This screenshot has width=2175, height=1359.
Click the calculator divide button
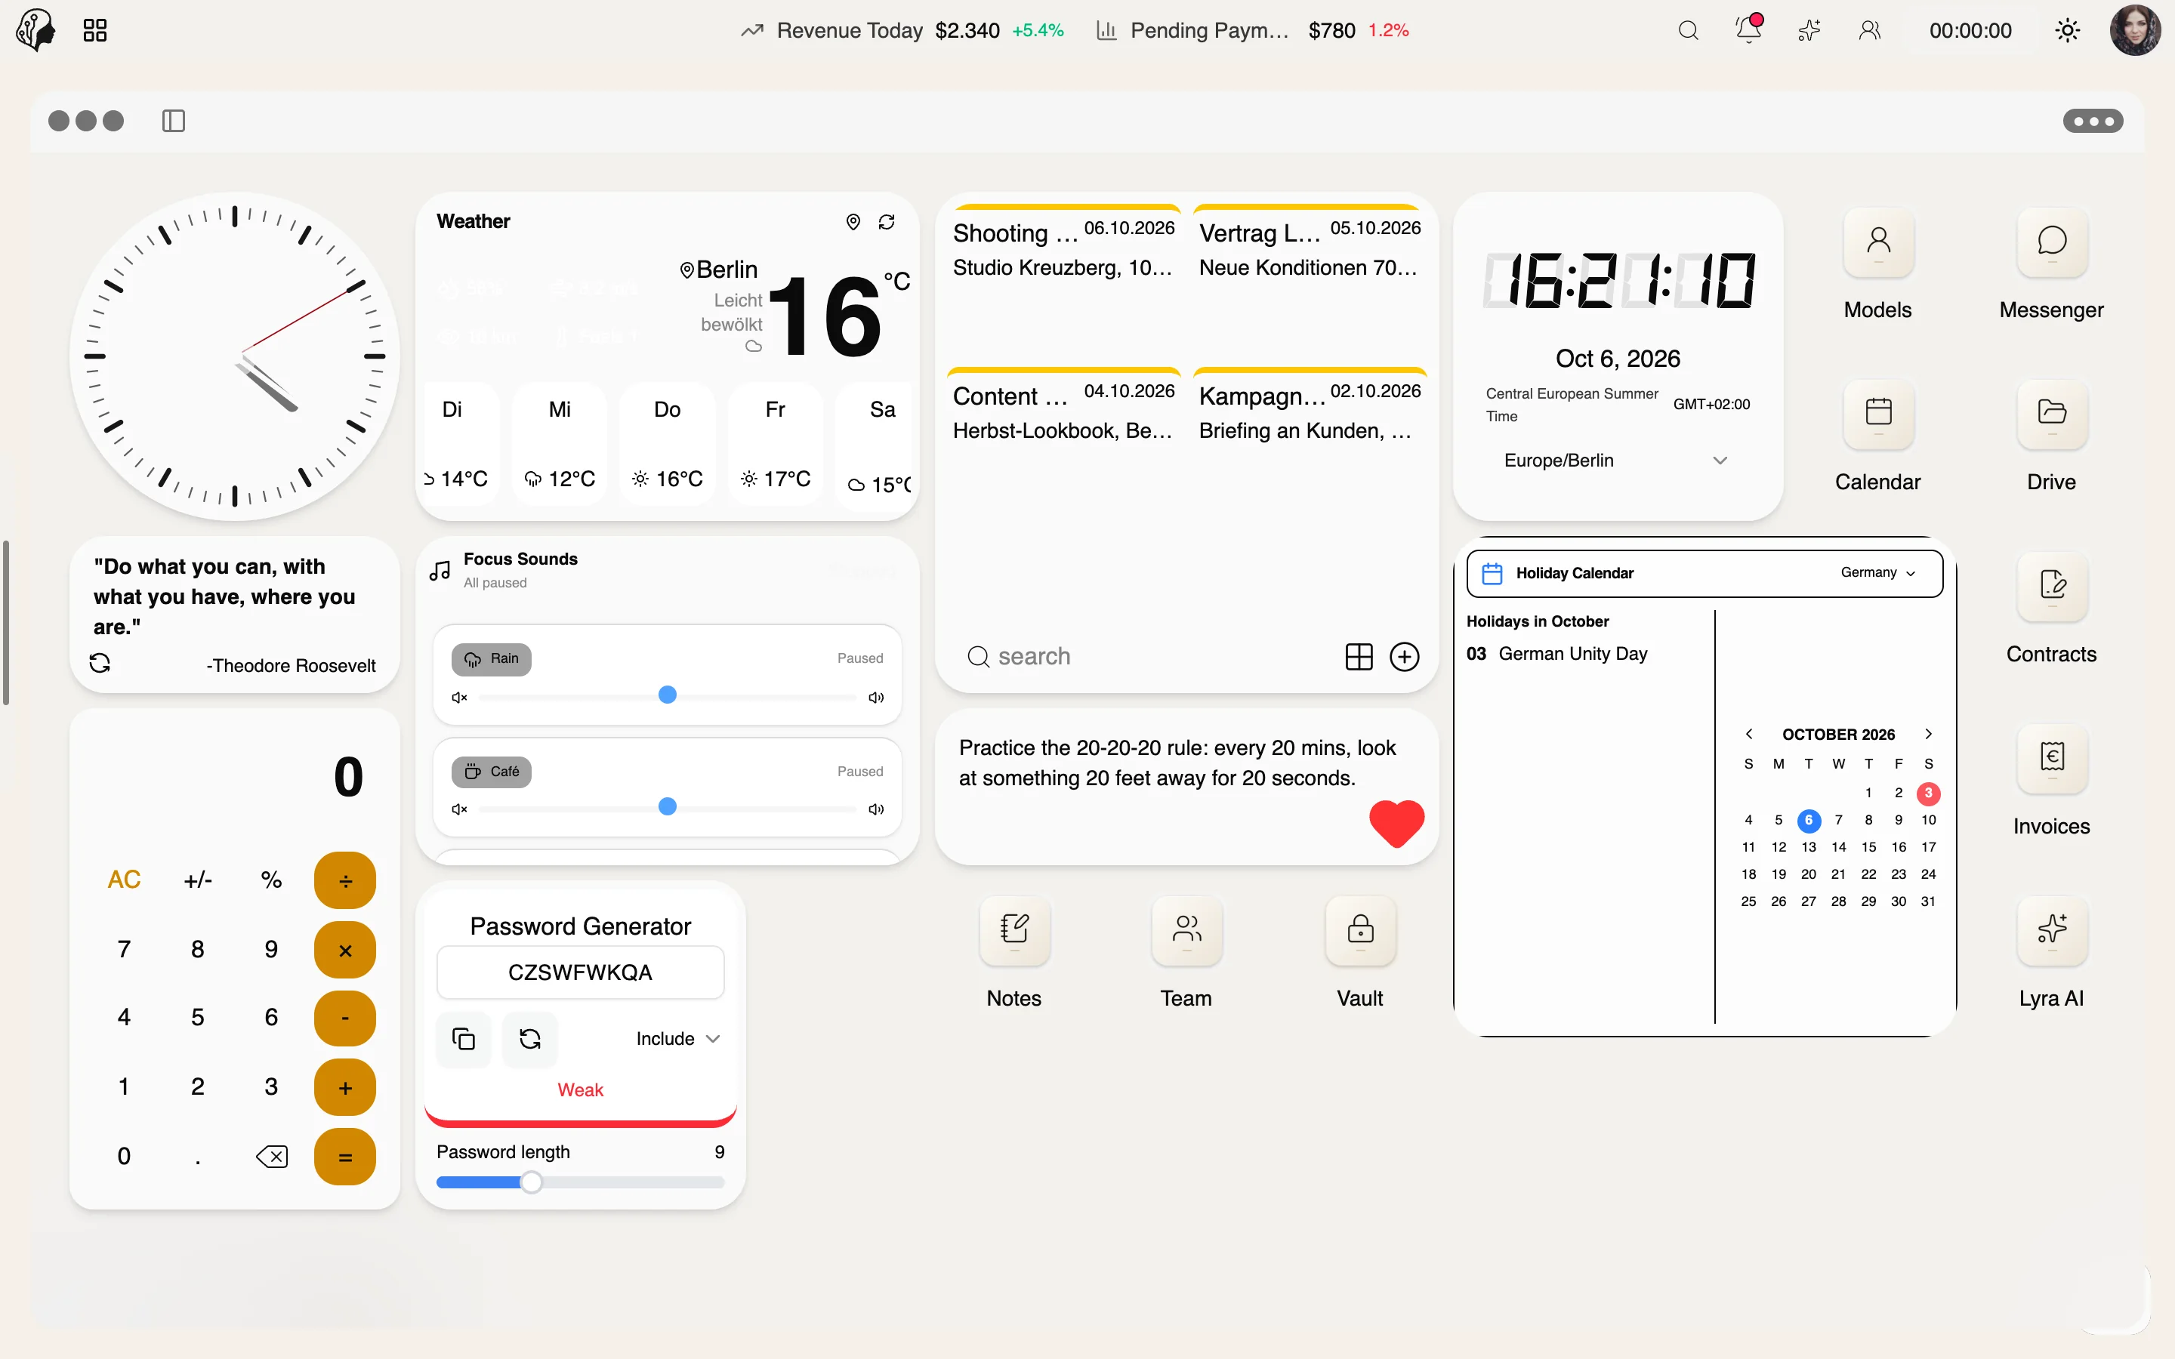[x=345, y=881]
